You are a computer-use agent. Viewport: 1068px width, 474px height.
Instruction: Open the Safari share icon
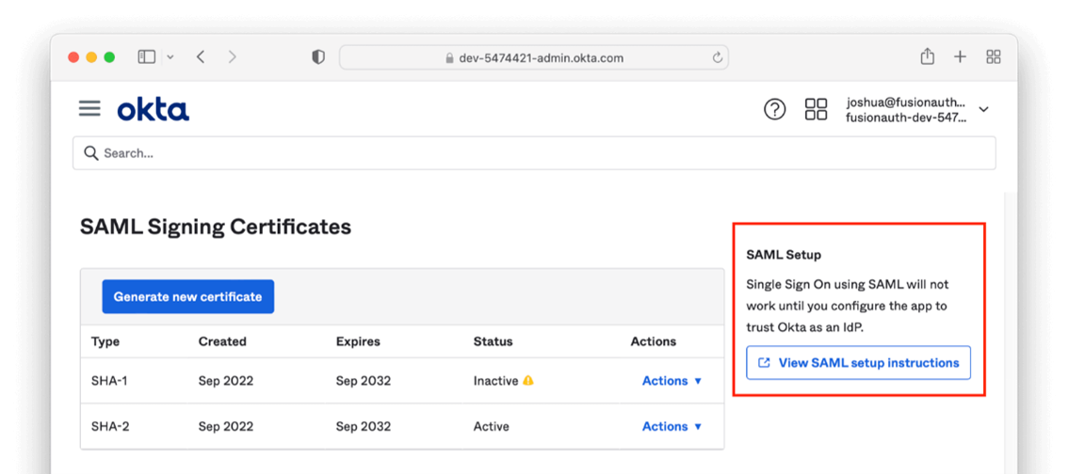(927, 56)
